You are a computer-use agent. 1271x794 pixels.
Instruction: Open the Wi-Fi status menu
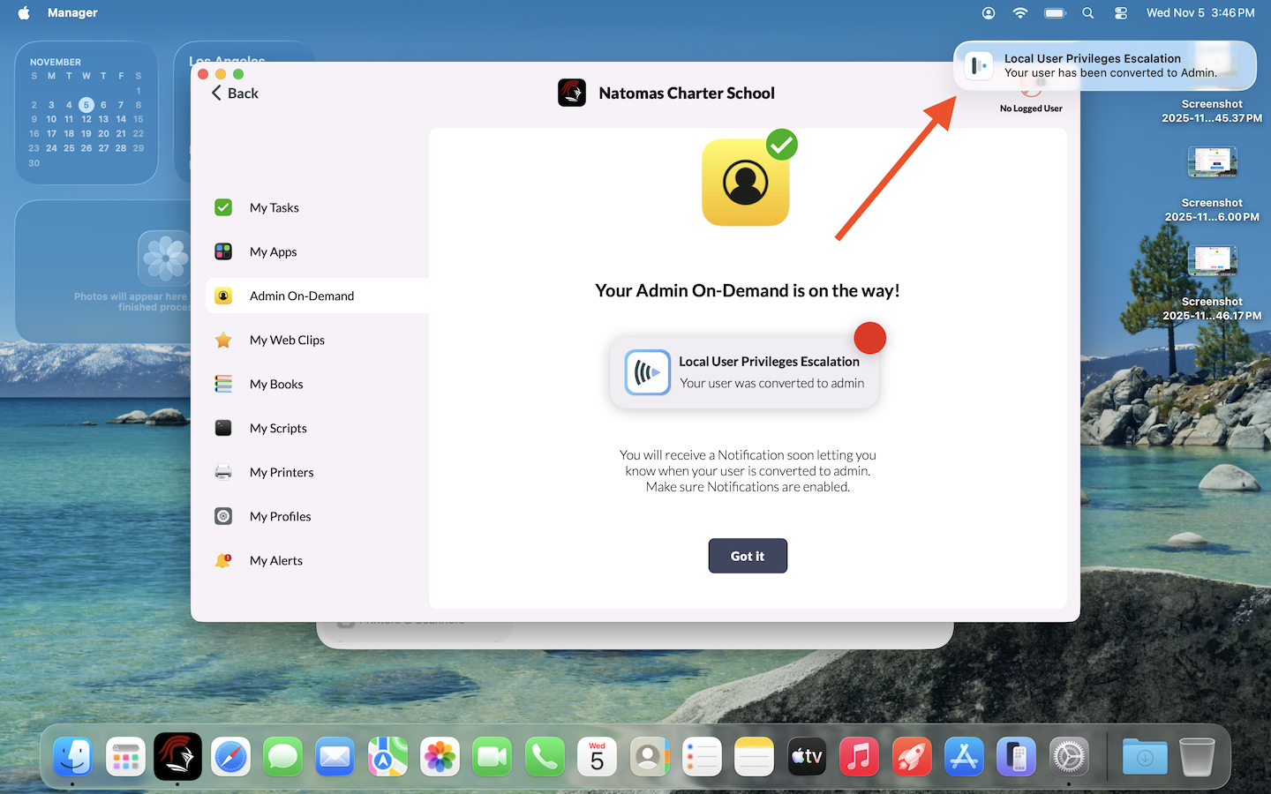[1020, 12]
